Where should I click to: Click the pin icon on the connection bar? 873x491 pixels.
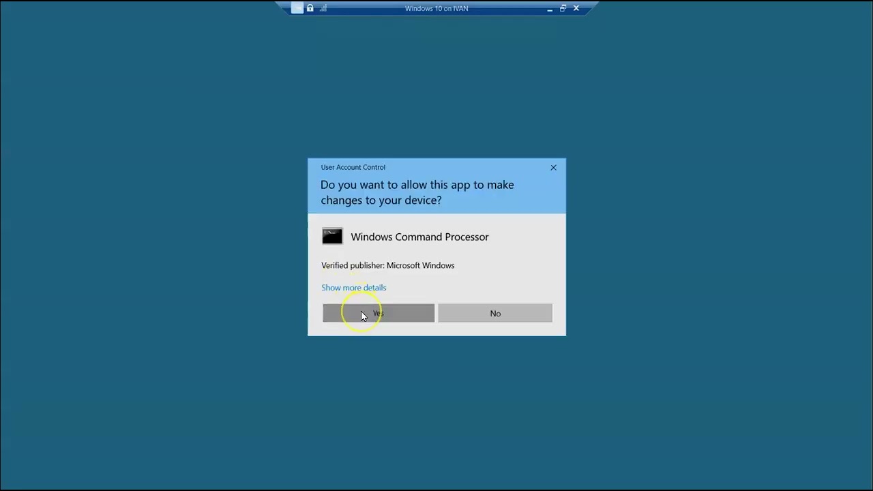pos(297,8)
